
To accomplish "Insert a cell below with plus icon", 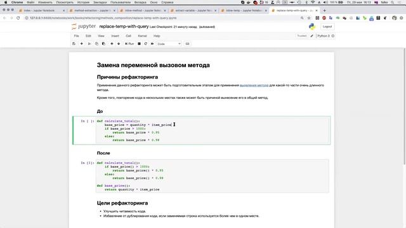I will (82, 44).
